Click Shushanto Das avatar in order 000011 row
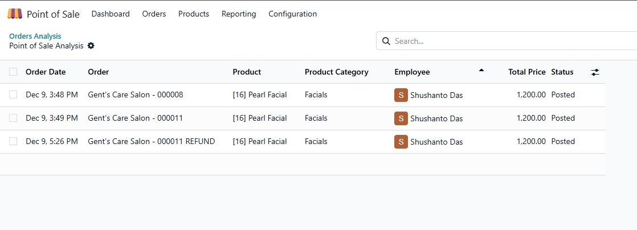Image resolution: width=637 pixels, height=230 pixels. (401, 118)
